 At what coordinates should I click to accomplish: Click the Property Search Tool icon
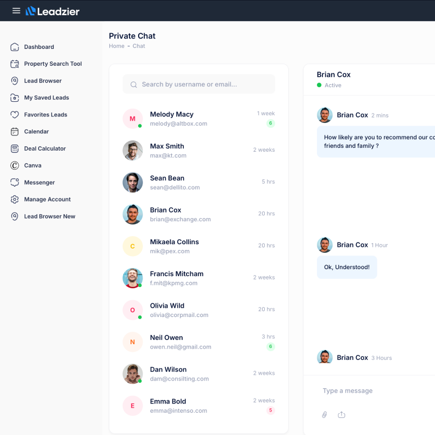[x=15, y=64]
